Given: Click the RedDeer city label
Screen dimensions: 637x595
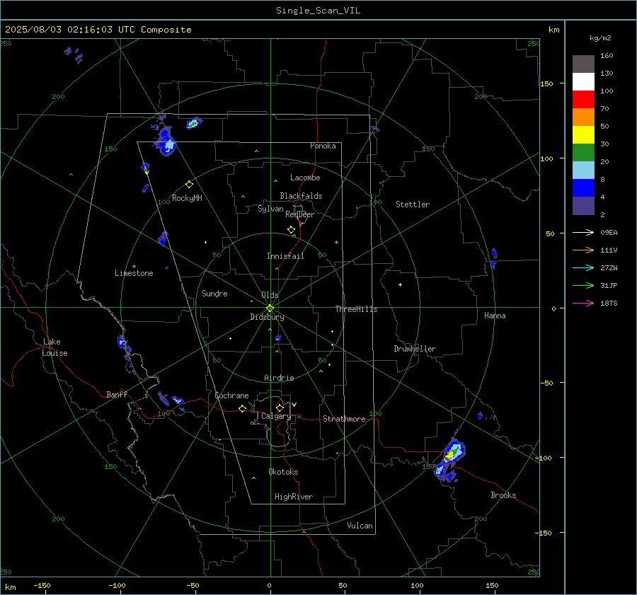Looking at the screenshot, I should (300, 214).
